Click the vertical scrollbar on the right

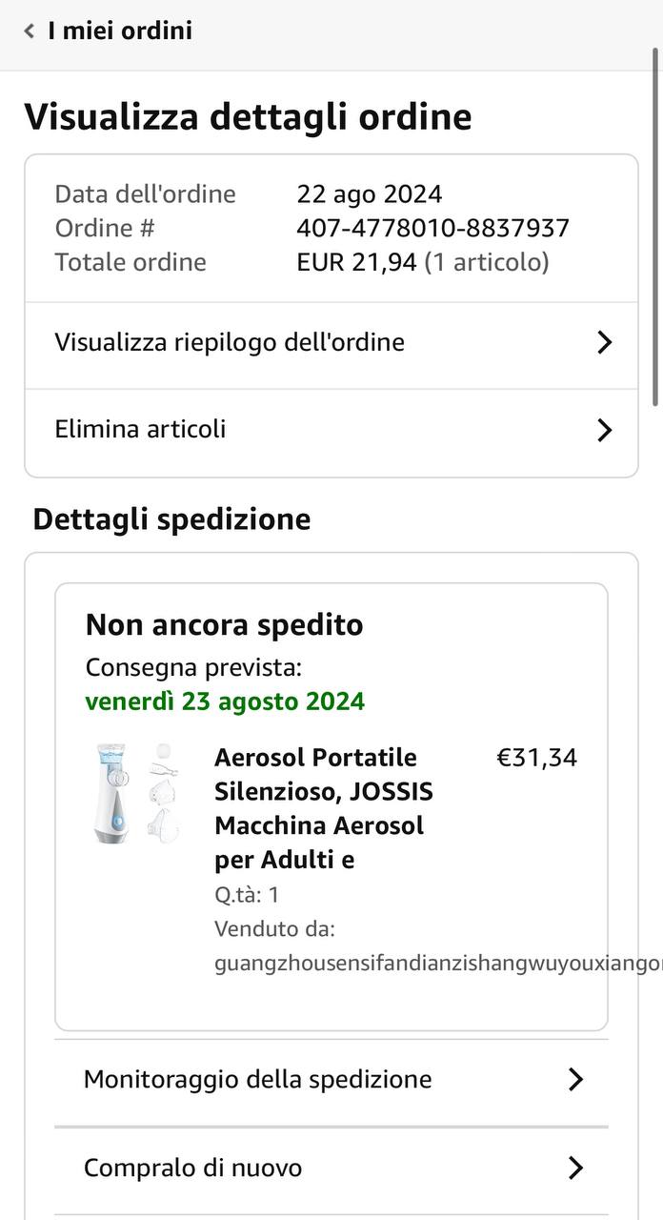pos(655,229)
